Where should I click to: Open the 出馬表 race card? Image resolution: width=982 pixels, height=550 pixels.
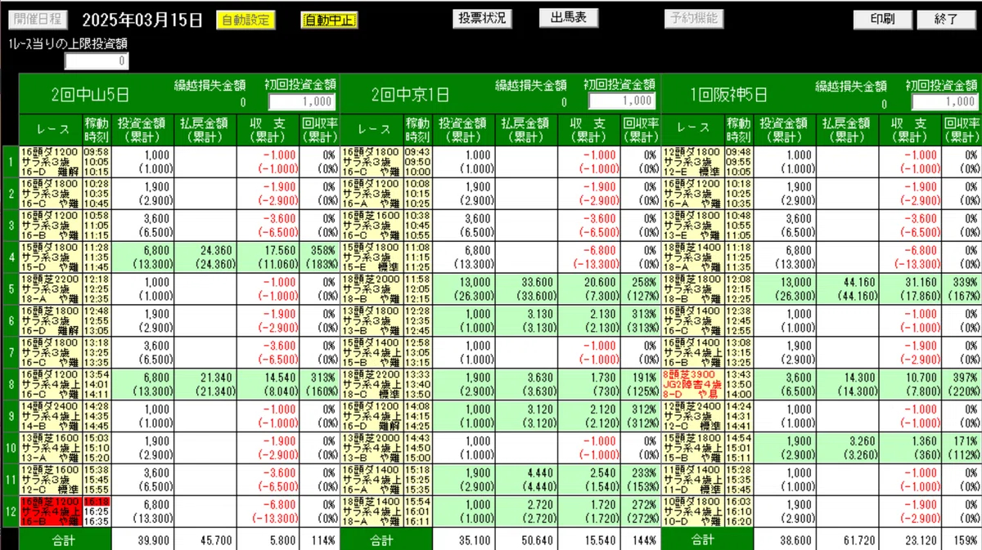(569, 17)
